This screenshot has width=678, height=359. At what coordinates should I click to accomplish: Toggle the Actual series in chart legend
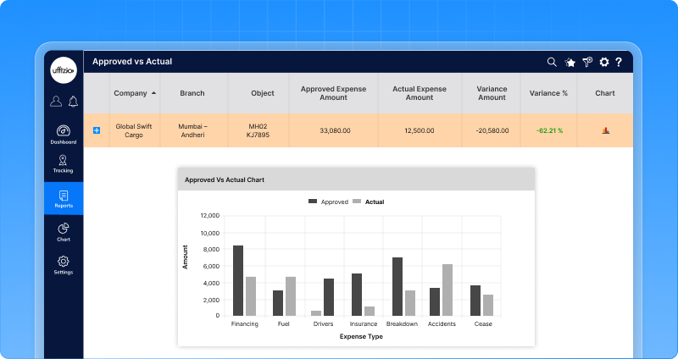point(369,202)
